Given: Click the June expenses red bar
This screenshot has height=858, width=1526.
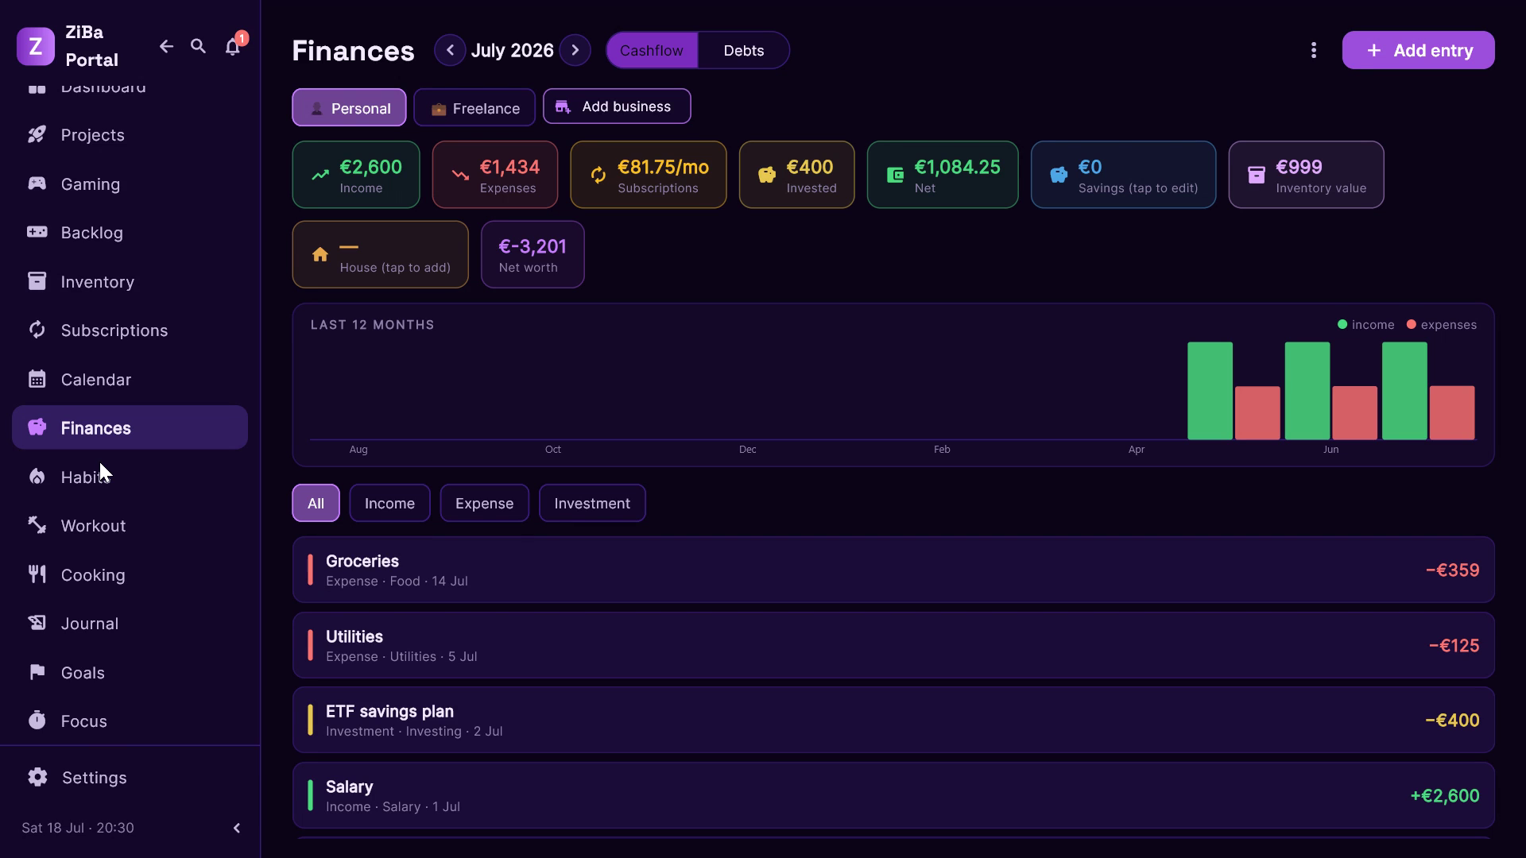Looking at the screenshot, I should (x=1354, y=412).
